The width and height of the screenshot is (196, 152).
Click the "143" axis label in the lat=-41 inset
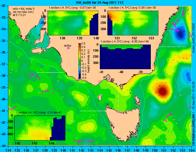(x=34, y=143)
